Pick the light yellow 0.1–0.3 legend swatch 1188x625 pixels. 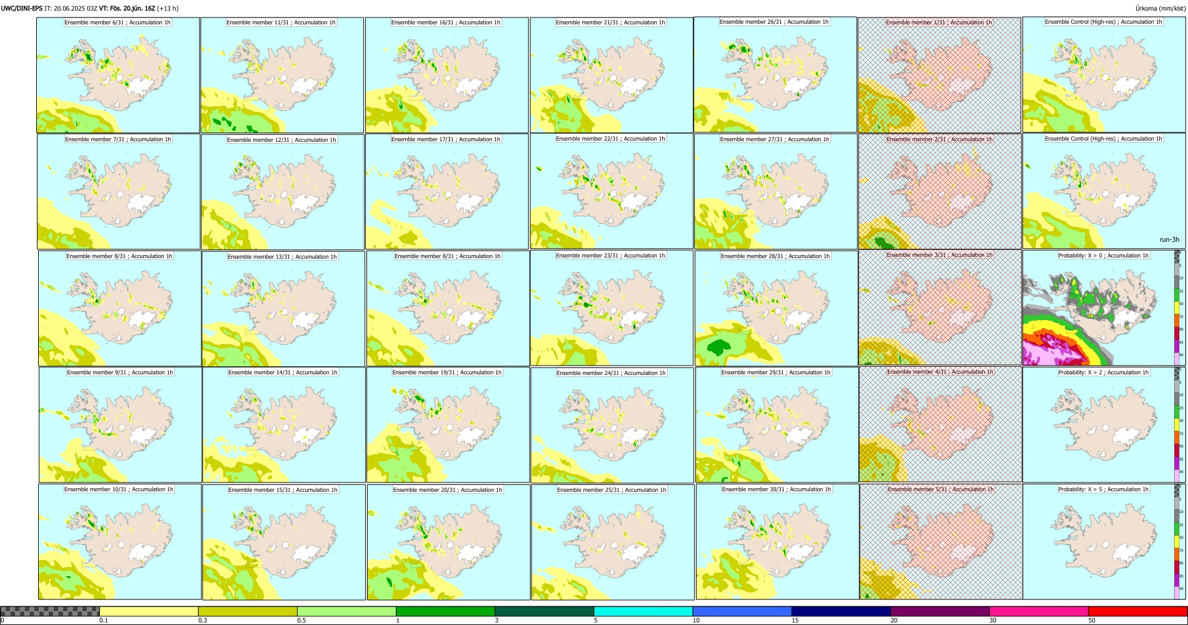(149, 611)
